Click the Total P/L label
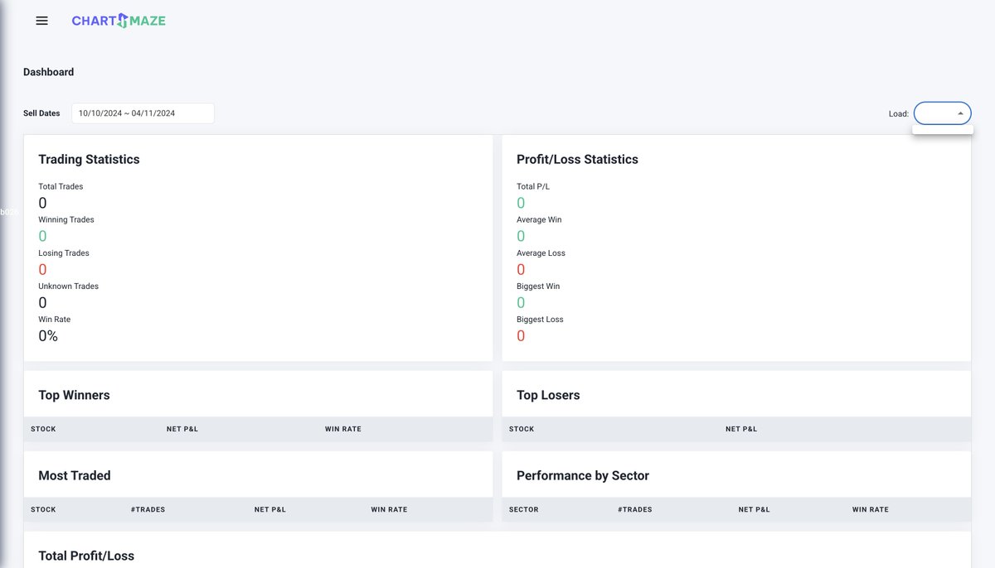 coord(533,186)
